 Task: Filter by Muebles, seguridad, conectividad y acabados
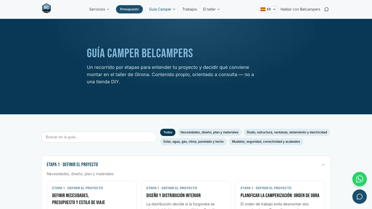[x=266, y=142]
